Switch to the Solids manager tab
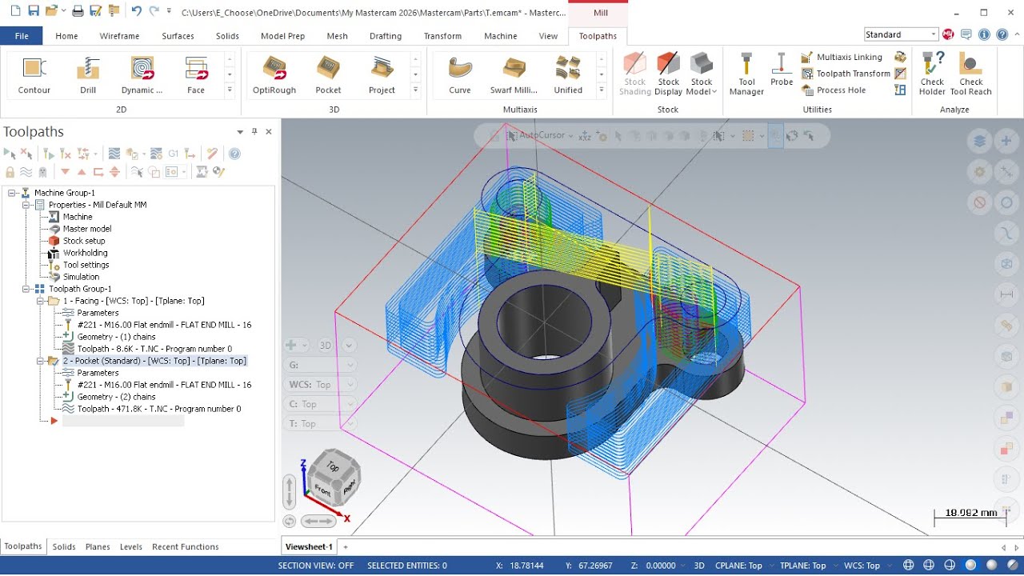1024x576 pixels. click(x=64, y=547)
